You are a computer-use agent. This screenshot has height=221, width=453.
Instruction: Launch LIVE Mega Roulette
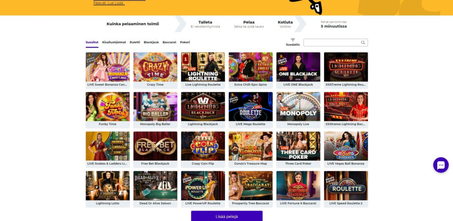(x=251, y=106)
